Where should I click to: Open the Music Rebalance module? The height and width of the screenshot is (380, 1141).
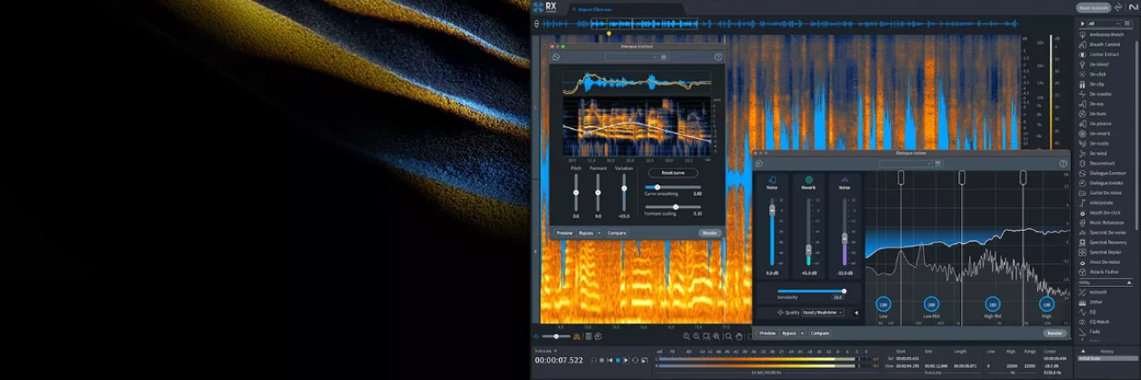(x=1106, y=223)
